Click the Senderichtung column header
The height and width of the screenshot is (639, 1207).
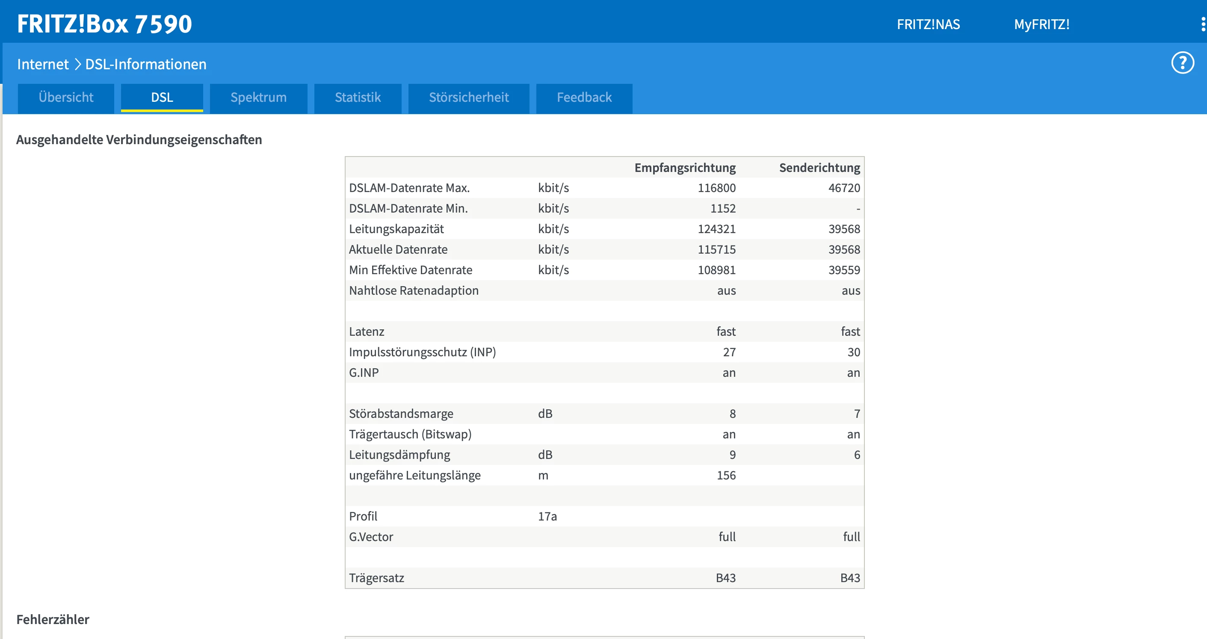819,168
